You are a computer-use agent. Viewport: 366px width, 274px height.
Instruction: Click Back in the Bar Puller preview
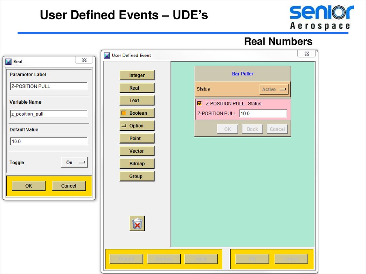[252, 129]
